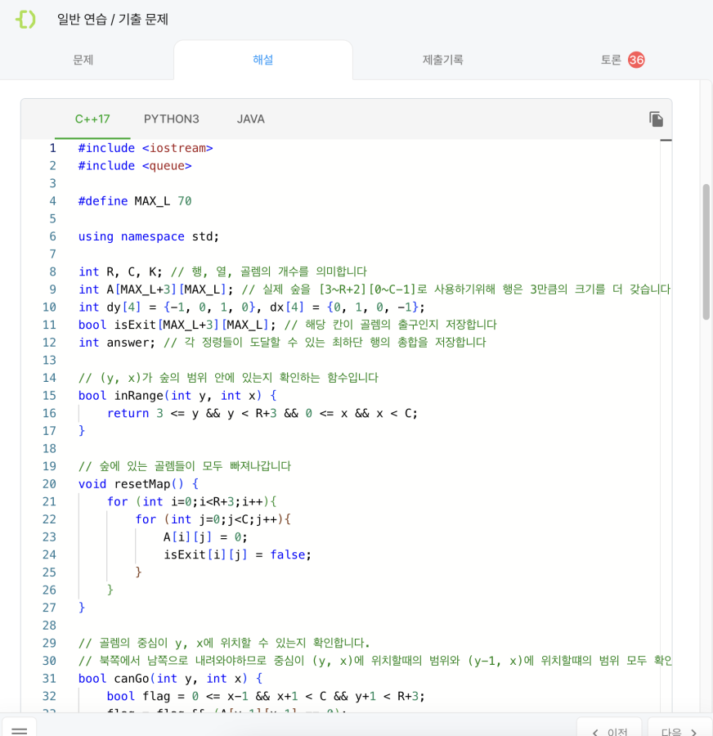
Task: Switch to the PYTHON3 code tab
Action: 172,119
